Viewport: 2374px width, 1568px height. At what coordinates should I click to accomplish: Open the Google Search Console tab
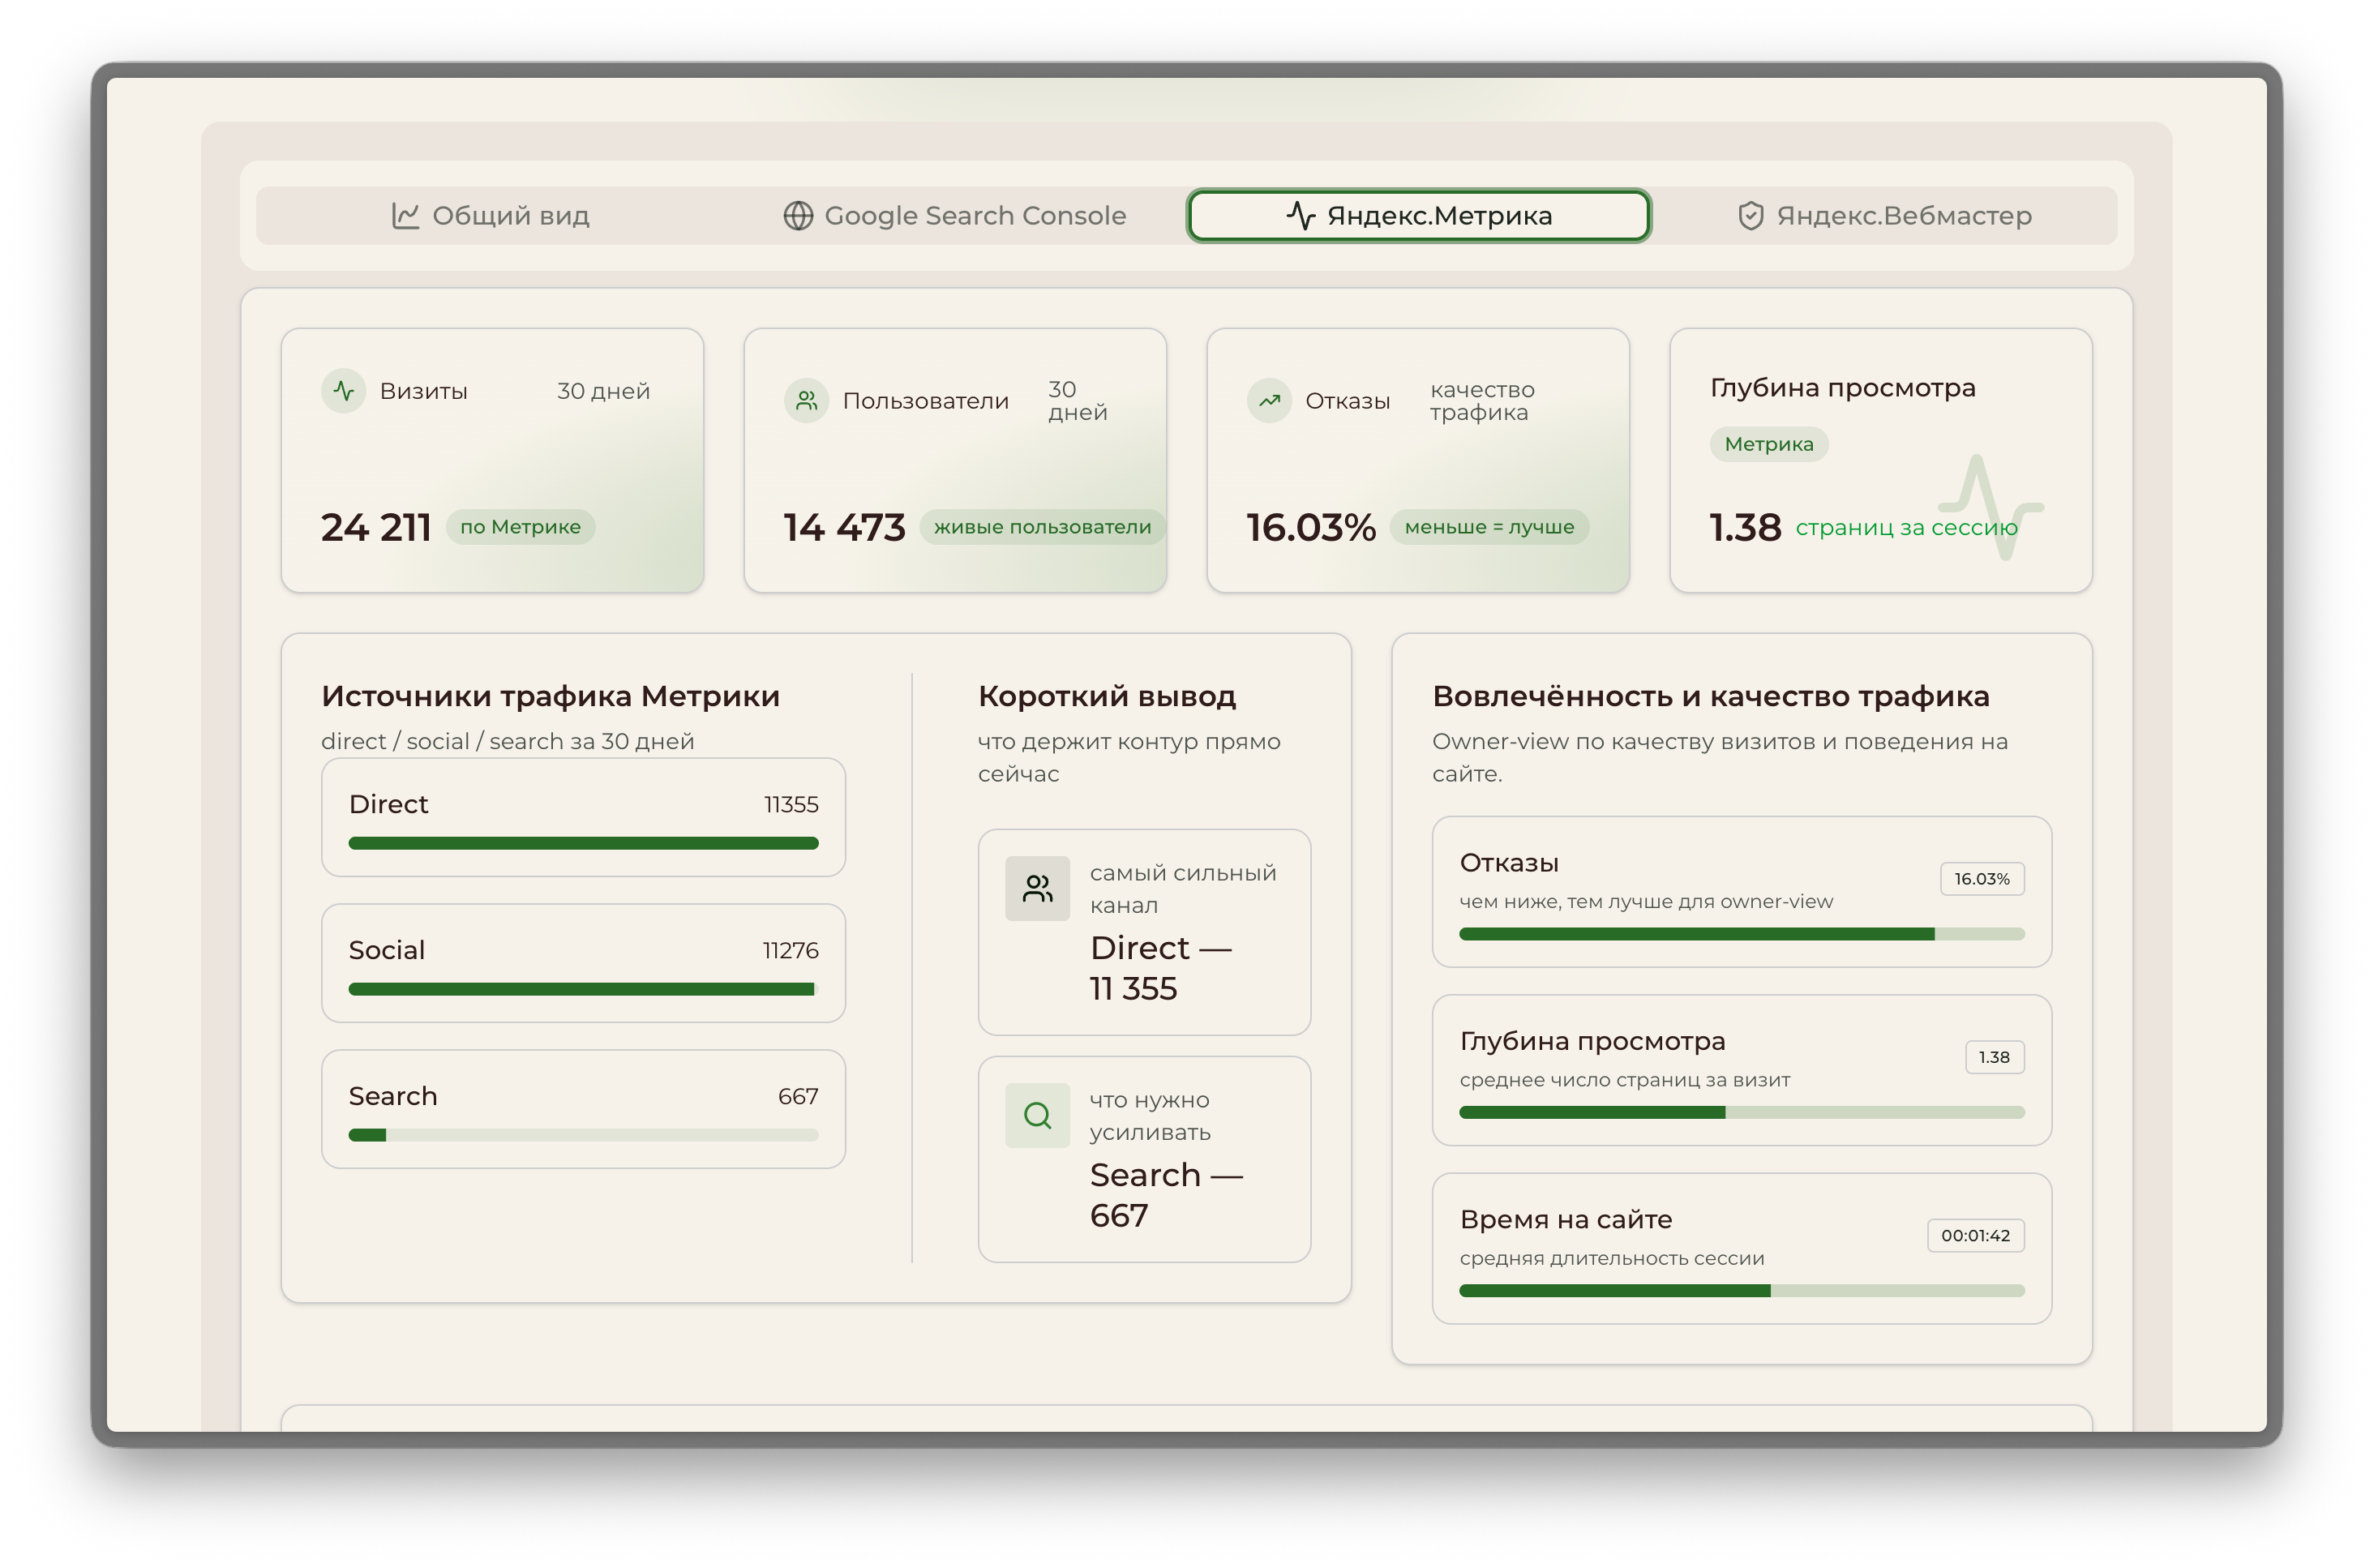pos(955,216)
